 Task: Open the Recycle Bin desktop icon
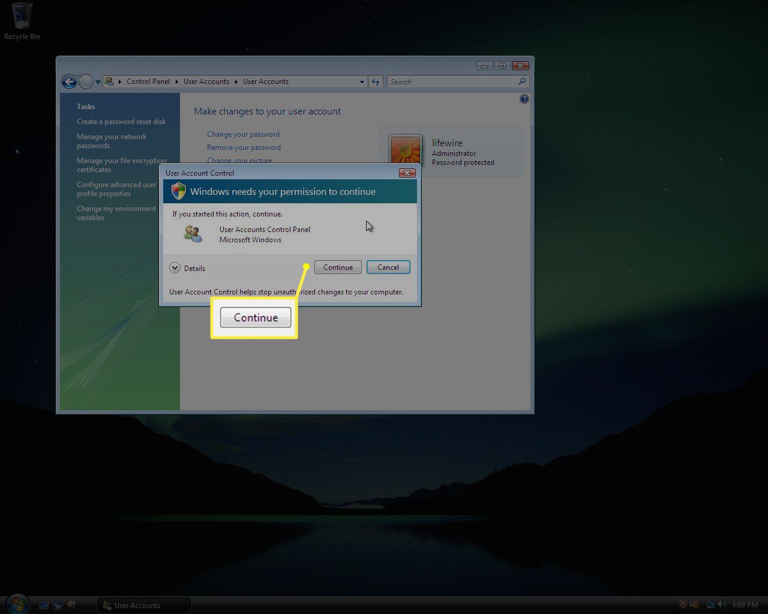[x=22, y=22]
